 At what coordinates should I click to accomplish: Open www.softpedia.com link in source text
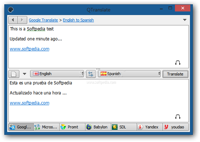coord(29,49)
